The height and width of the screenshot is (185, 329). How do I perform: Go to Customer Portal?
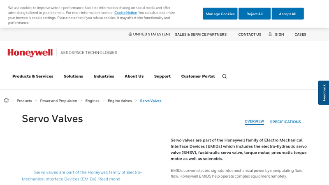tap(198, 76)
